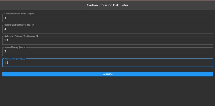Focus the Kilometers Driven (Petrol Car) field
This screenshot has height=106, width=215.
point(108,18)
